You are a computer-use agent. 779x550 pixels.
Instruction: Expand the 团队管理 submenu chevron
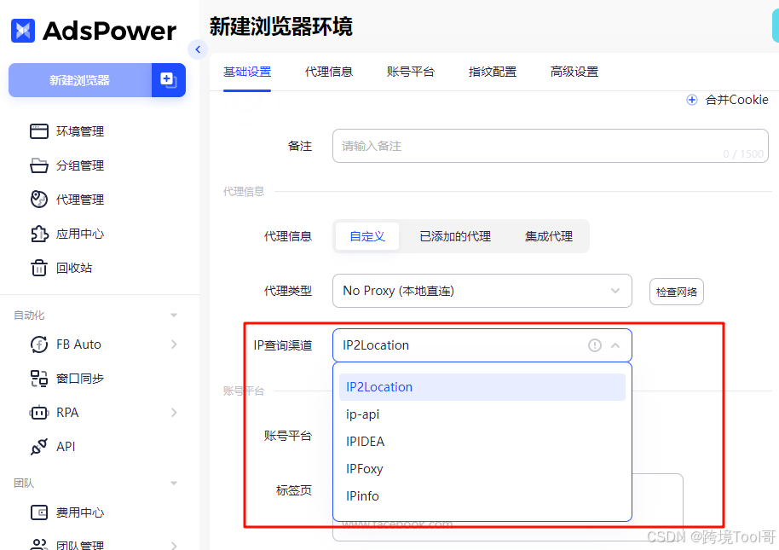click(x=174, y=546)
